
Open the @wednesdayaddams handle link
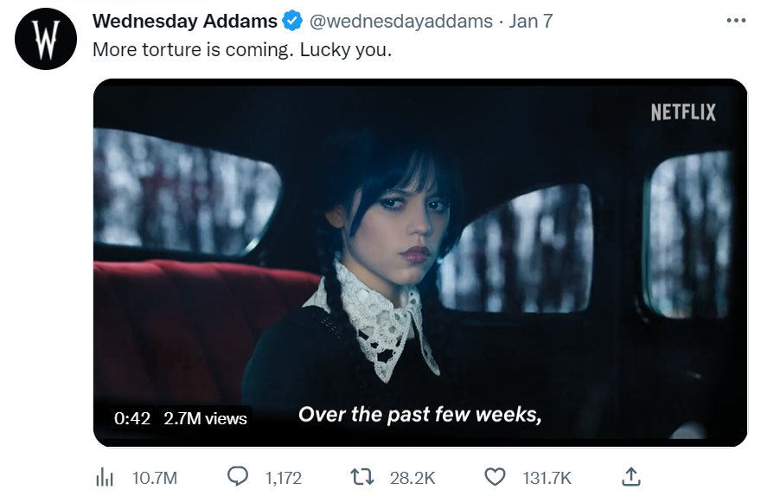coord(401,22)
